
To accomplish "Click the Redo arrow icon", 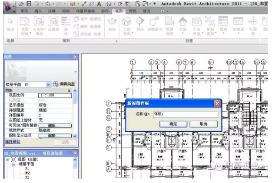I will [60, 4].
